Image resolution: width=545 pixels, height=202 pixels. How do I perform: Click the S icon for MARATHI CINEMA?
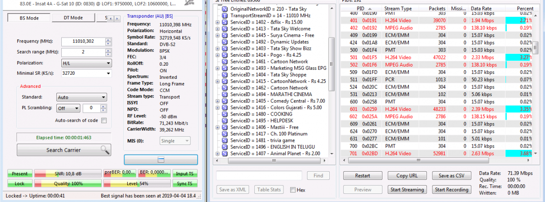tap(224, 94)
